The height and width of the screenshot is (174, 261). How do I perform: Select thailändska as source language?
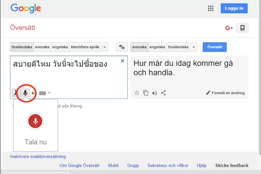pyautogui.click(x=22, y=47)
